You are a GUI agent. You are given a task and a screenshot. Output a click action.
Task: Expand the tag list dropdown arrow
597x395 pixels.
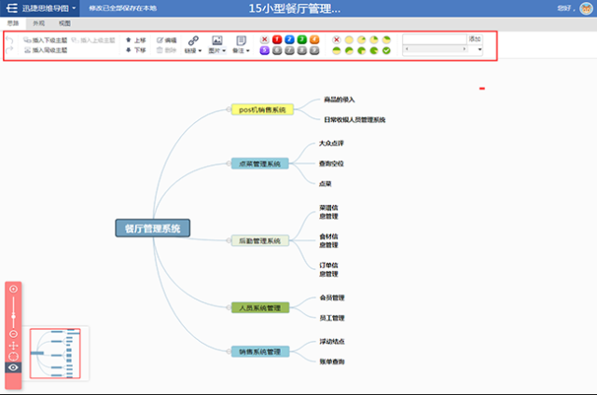tap(479, 49)
